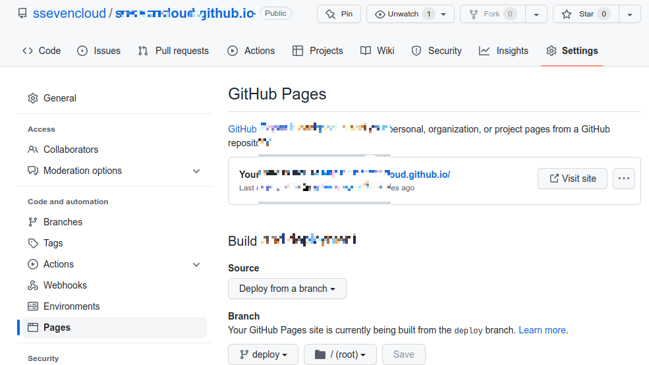The image size is (649, 365).
Task: Click the play icon beside Actions tab
Action: point(233,51)
